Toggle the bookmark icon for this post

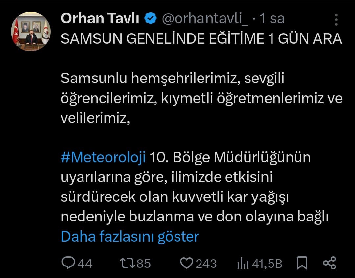[x=302, y=263]
